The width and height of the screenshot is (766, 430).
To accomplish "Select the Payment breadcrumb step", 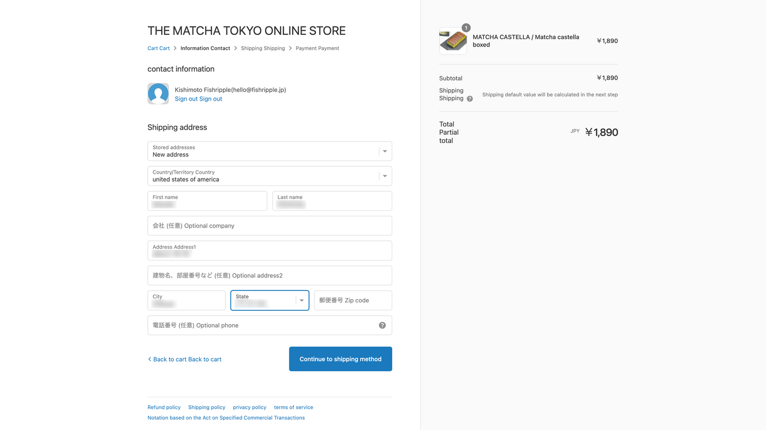I will (318, 48).
